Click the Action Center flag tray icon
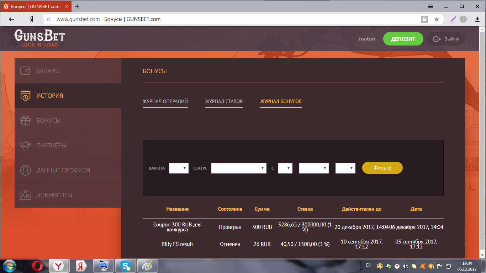The height and width of the screenshot is (273, 486). tap(440, 266)
